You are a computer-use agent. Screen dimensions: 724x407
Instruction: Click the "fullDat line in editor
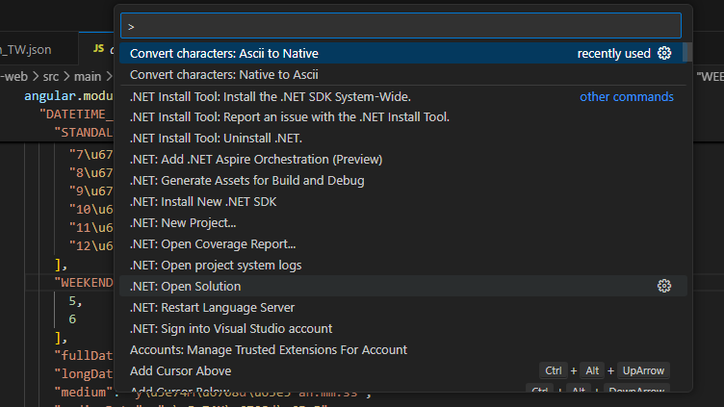[84, 355]
